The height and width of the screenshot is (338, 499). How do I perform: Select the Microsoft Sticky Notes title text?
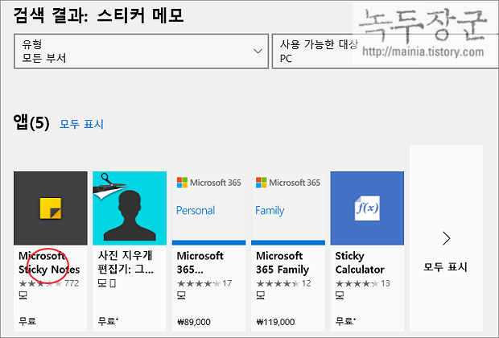coord(49,262)
